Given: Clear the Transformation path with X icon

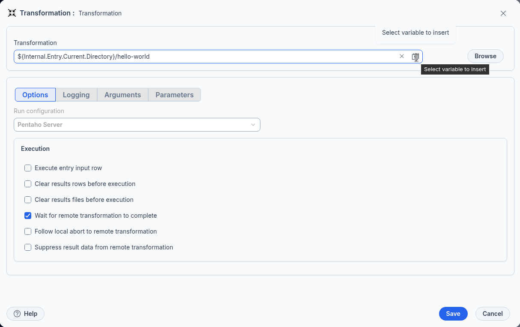Looking at the screenshot, I should (402, 56).
